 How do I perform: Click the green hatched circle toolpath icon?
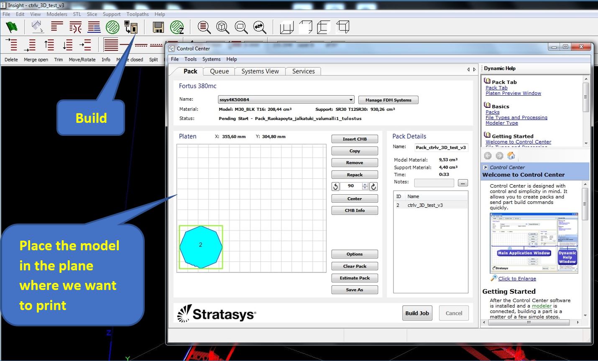[112, 28]
